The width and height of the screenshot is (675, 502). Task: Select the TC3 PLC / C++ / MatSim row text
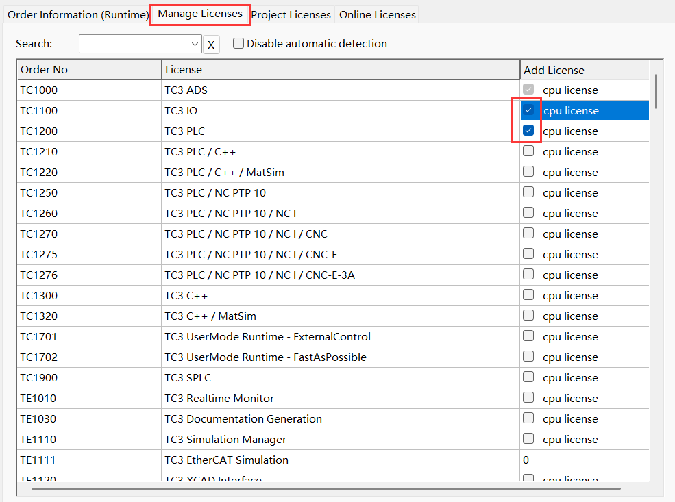pyautogui.click(x=224, y=173)
